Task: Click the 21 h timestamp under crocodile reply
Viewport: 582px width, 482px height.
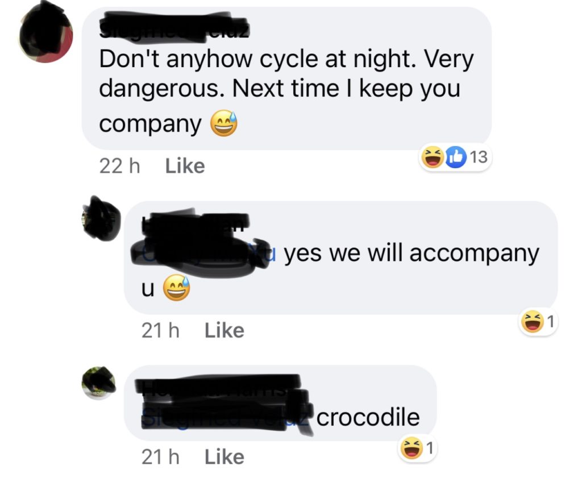Action: pyautogui.click(x=160, y=457)
